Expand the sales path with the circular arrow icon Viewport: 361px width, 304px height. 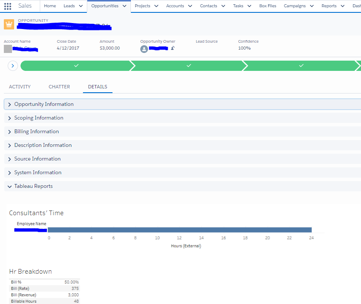tap(12, 65)
